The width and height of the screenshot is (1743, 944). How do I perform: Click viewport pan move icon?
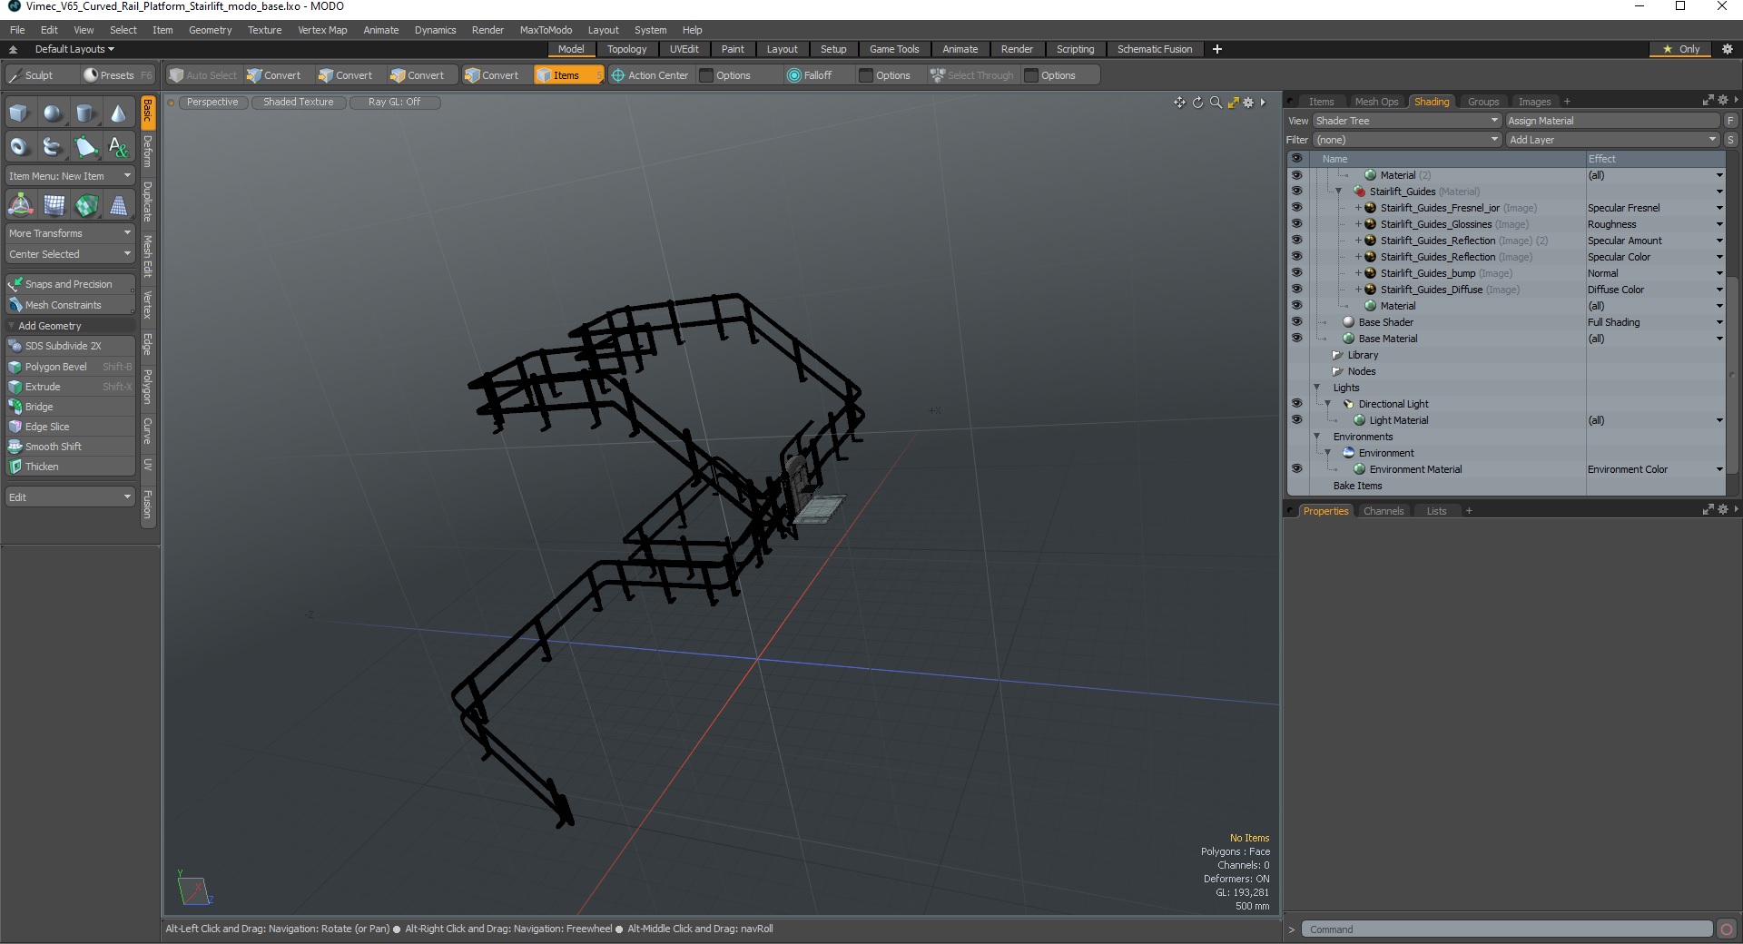1179,103
